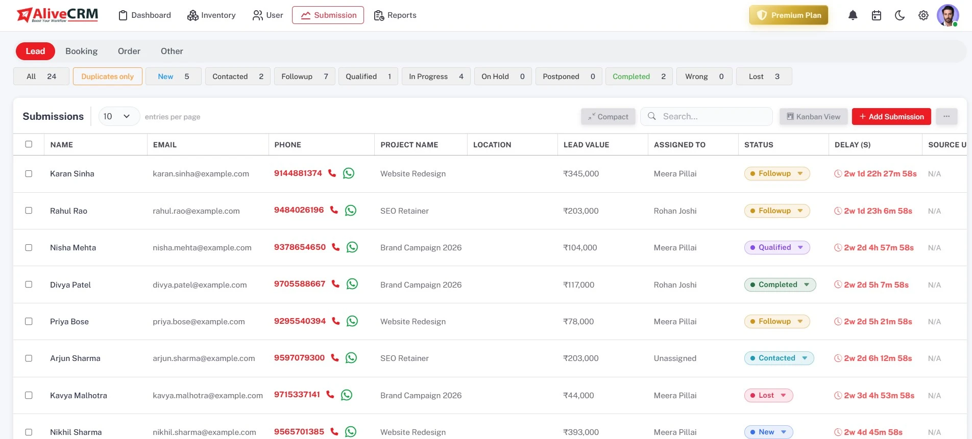This screenshot has width=972, height=439.
Task: Check the Divya Patel row checkbox
Action: pyautogui.click(x=29, y=285)
